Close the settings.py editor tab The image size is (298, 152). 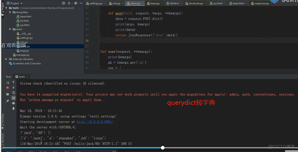point(105,3)
